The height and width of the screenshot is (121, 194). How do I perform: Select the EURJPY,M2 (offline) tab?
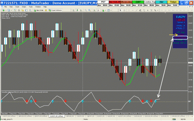pos(57,116)
